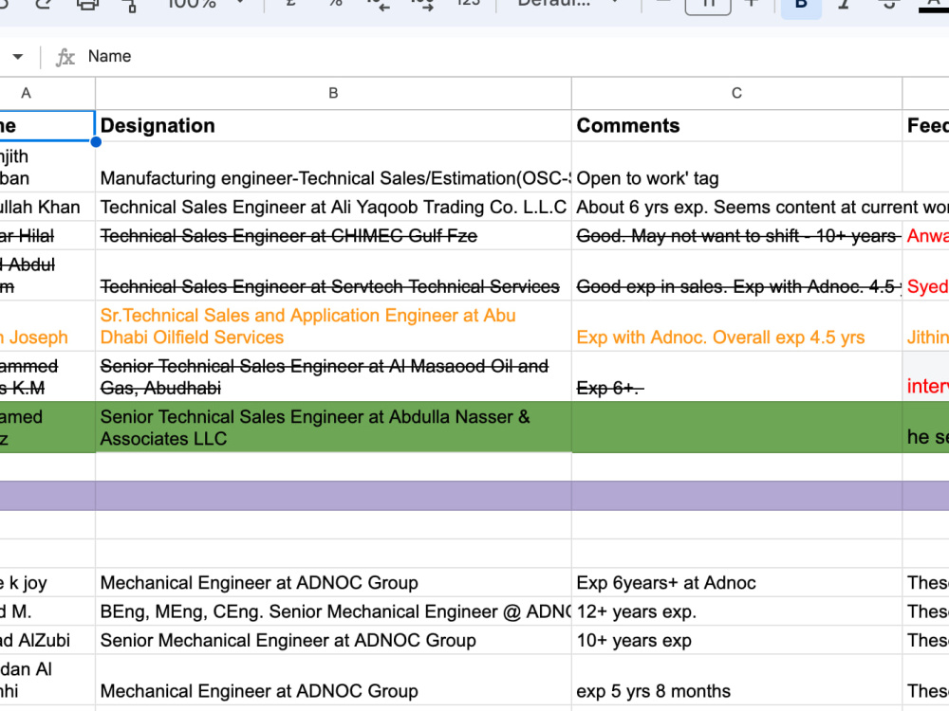The height and width of the screenshot is (711, 949).
Task: Open the name box dropdown arrow
Action: [17, 56]
